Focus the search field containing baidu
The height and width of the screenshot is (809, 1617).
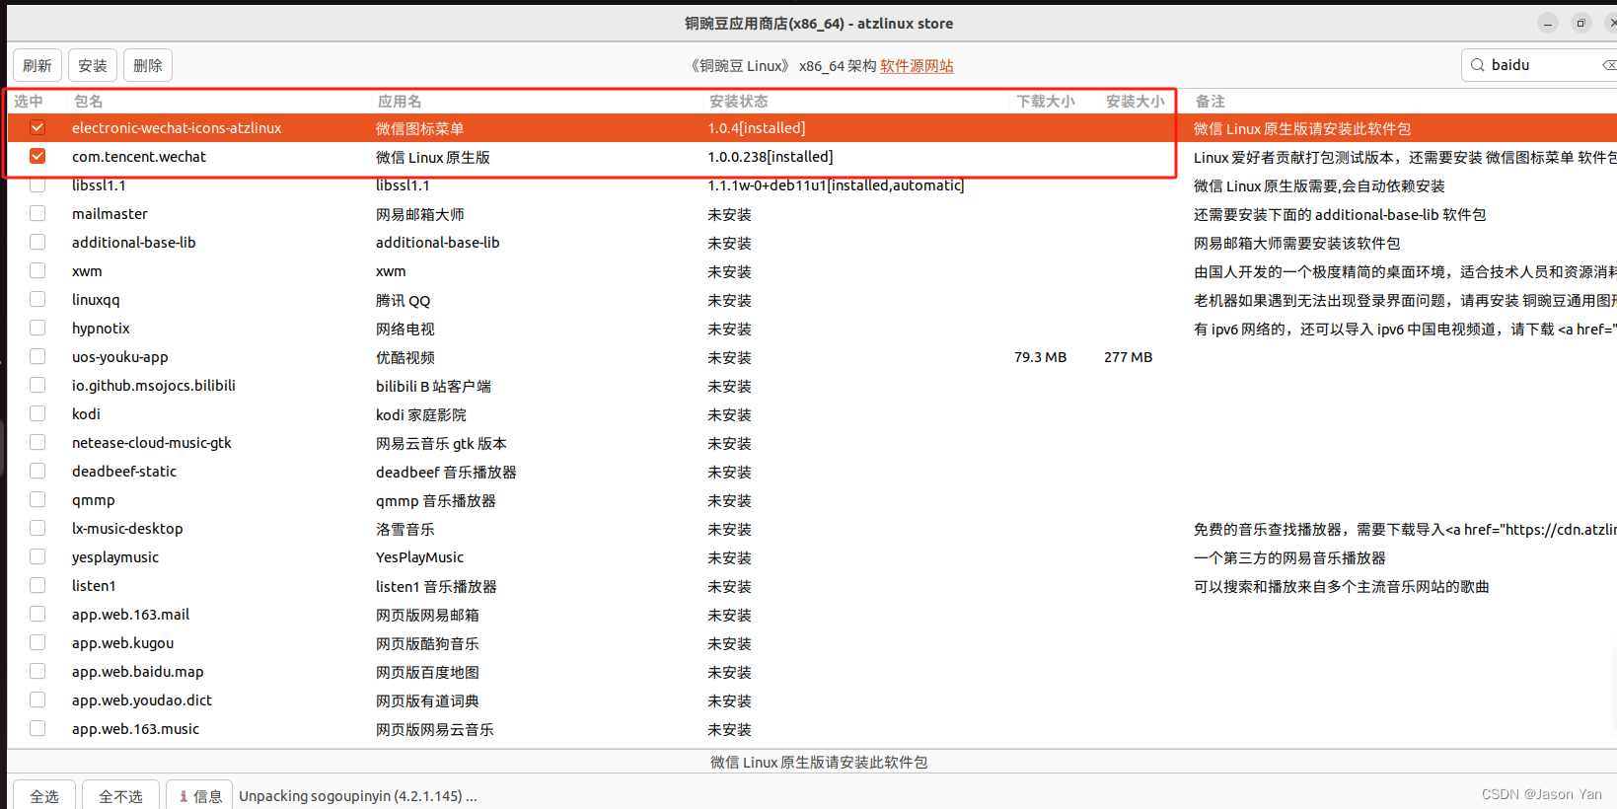[x=1539, y=65]
